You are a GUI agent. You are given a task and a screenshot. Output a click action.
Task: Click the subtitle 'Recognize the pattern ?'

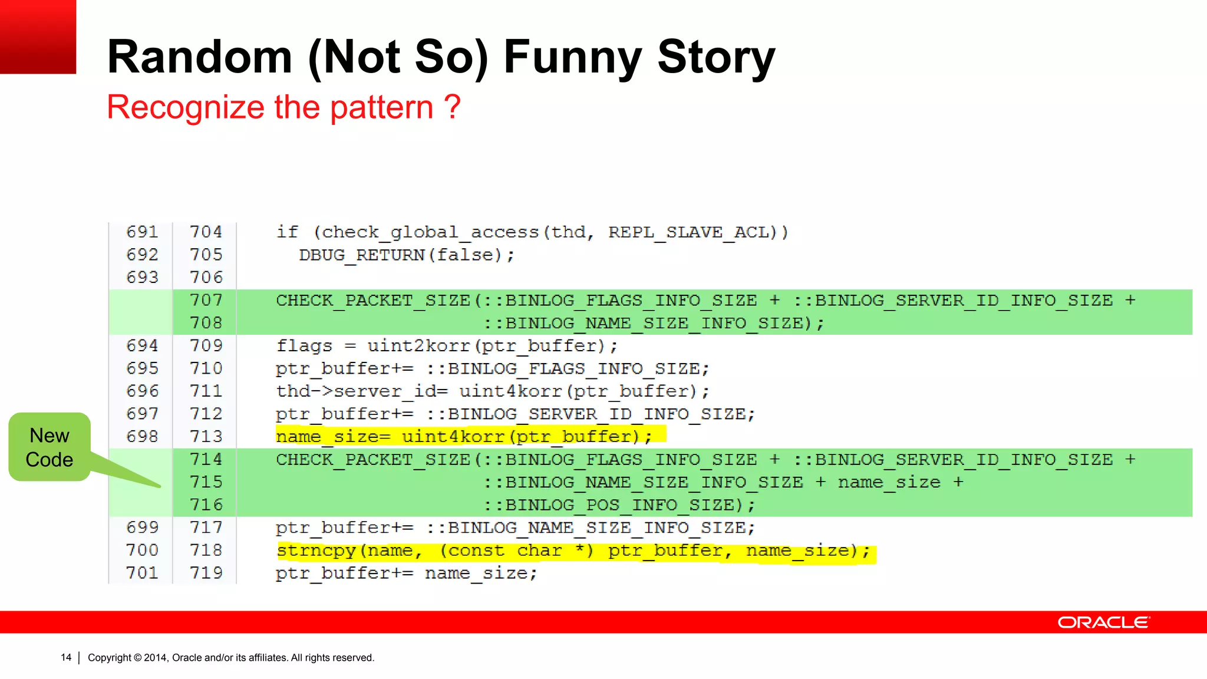coord(283,107)
